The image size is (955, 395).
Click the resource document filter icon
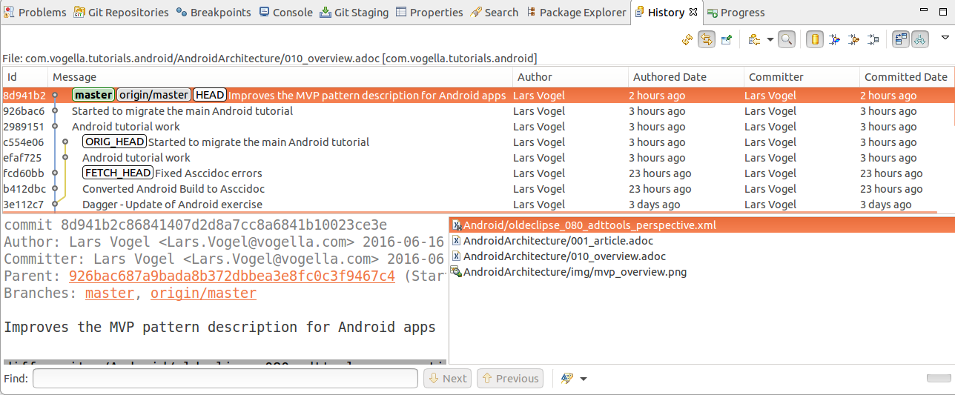[x=873, y=39]
